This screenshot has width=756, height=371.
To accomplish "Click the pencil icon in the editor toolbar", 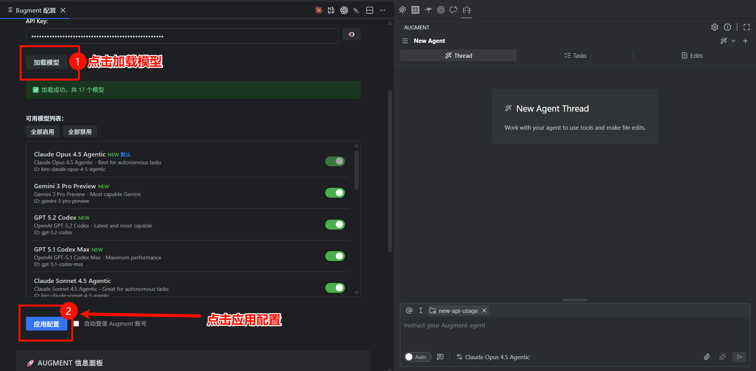I will tap(356, 11).
